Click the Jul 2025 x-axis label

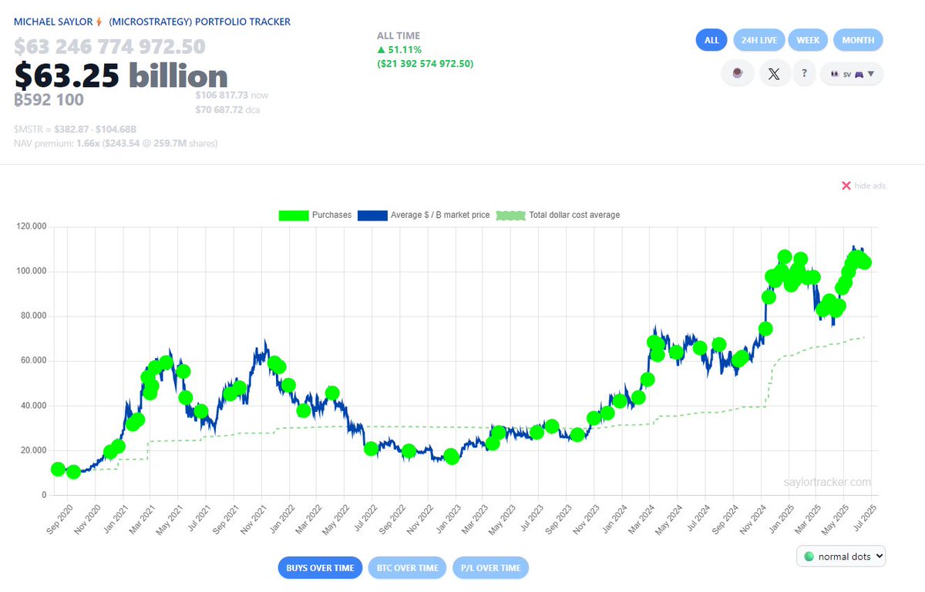pyautogui.click(x=864, y=517)
